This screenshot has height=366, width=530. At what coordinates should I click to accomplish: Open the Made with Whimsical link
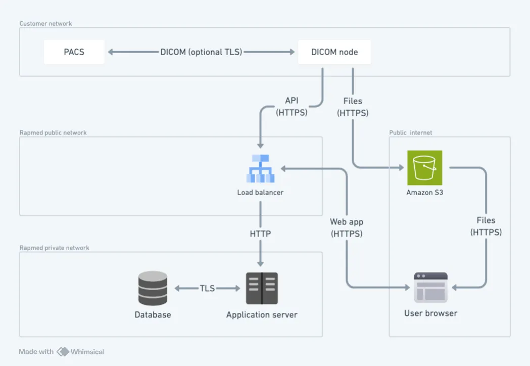point(62,352)
